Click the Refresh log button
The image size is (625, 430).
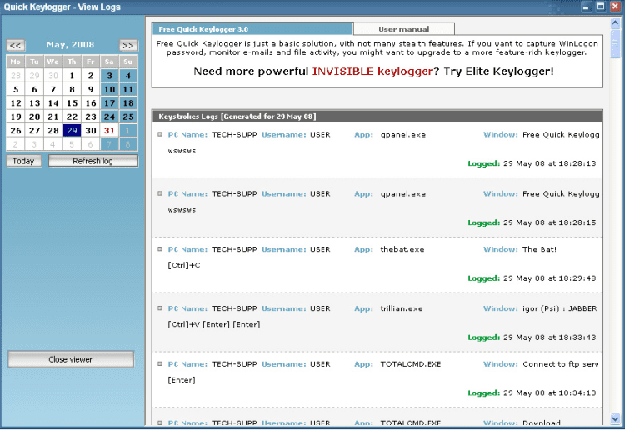(x=93, y=161)
